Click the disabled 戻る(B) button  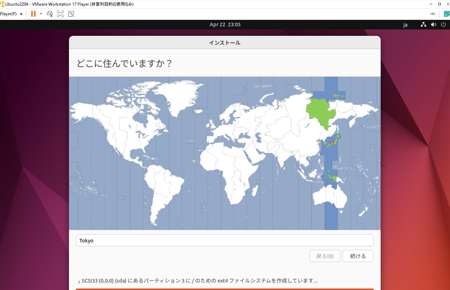pyautogui.click(x=325, y=256)
